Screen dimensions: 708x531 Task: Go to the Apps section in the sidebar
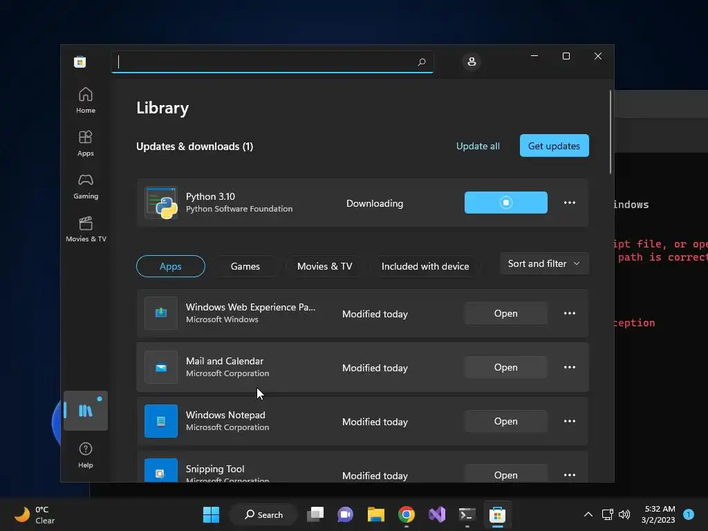pos(85,143)
